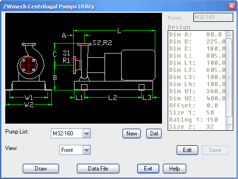Image resolution: width=238 pixels, height=179 pixels.
Task: Select the 'Dim L: 805.0' row
Action: (x=197, y=56)
